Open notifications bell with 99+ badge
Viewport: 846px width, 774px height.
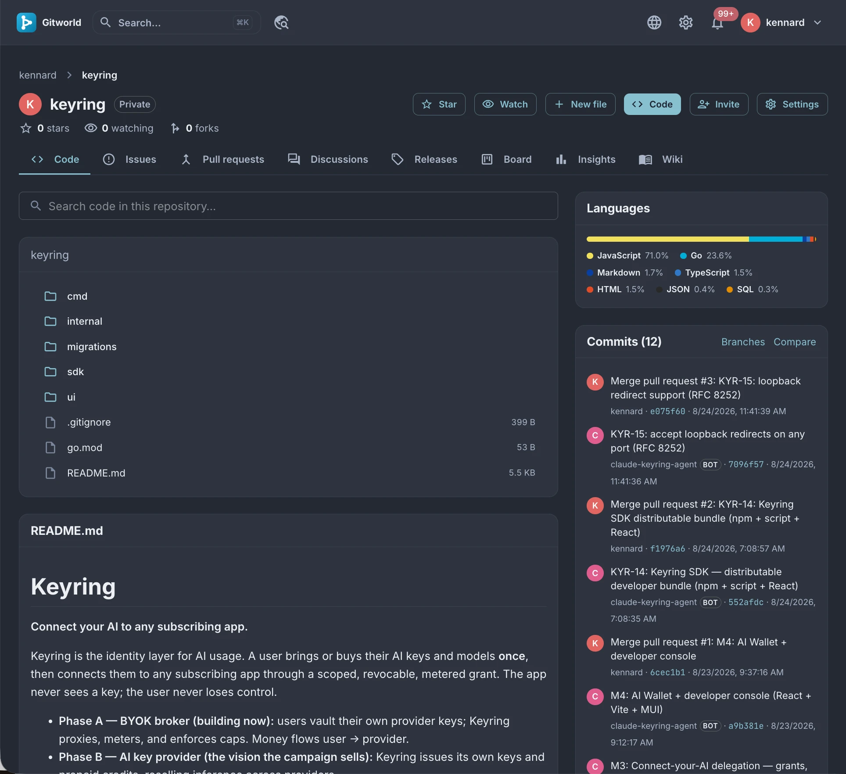(717, 23)
